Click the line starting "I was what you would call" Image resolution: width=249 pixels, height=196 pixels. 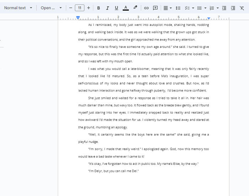(148, 69)
